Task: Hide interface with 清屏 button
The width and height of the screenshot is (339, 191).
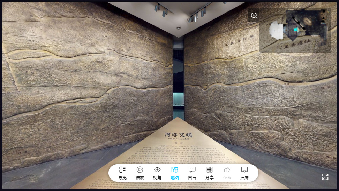Action: [x=244, y=173]
